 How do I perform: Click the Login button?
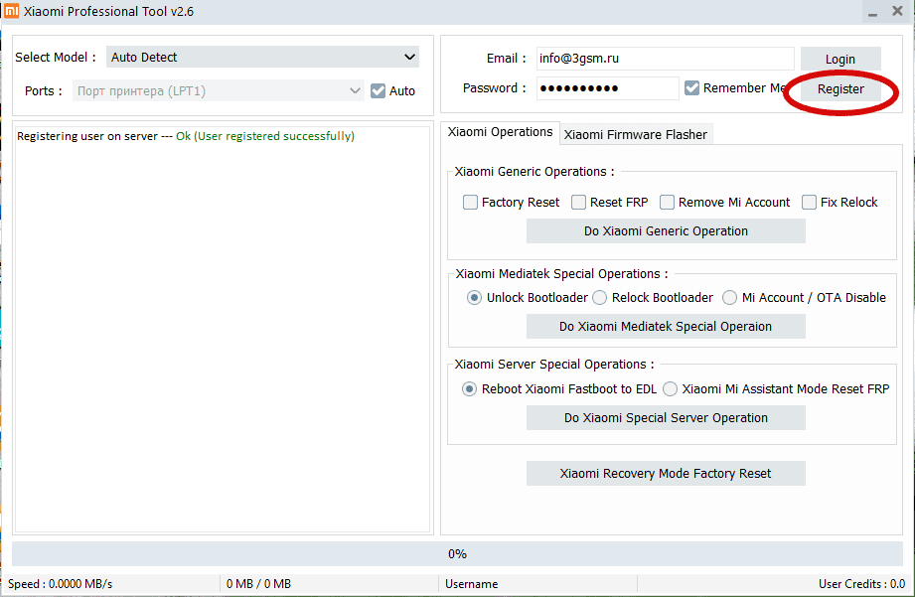click(839, 60)
